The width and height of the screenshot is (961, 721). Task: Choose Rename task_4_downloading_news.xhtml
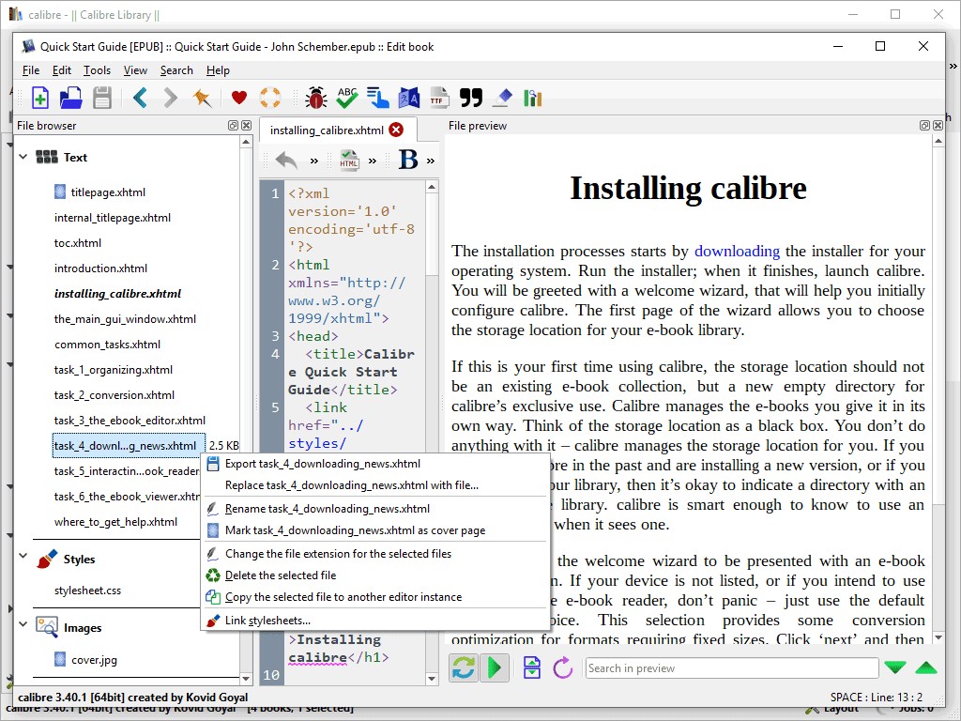[x=374, y=509]
